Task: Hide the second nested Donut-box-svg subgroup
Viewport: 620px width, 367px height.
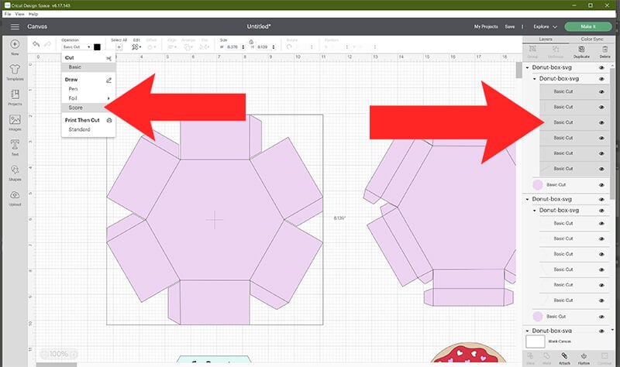Action: tap(601, 211)
